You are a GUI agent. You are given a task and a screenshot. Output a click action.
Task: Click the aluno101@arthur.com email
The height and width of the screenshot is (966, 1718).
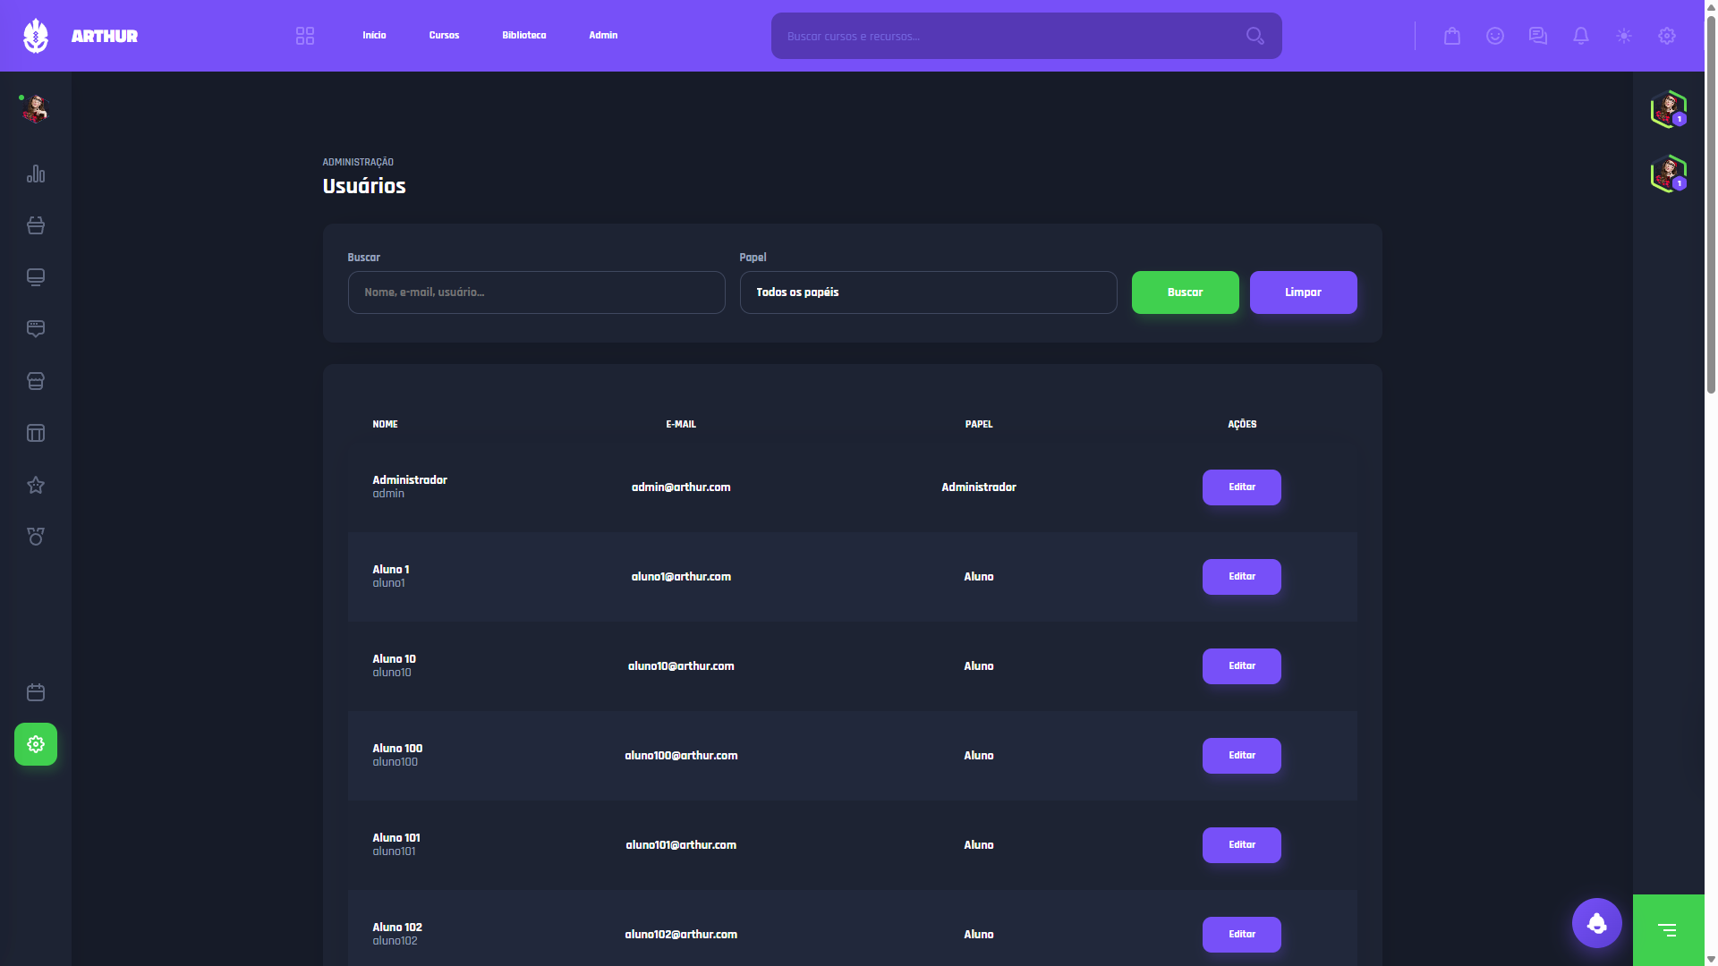coord(681,845)
